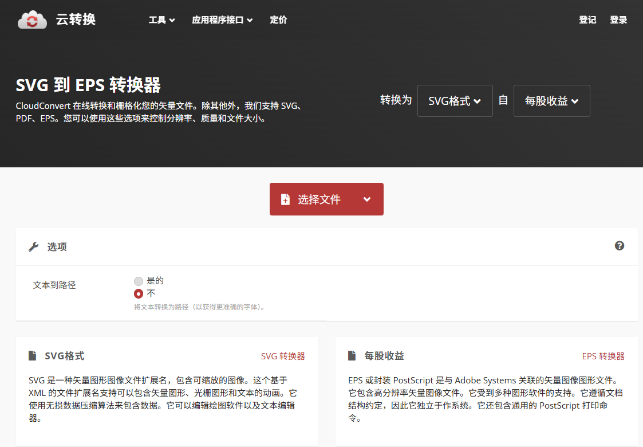Viewport: 643px width, 447px height.
Task: Click the add-file icon on 选择文件 button
Action: pyautogui.click(x=285, y=199)
